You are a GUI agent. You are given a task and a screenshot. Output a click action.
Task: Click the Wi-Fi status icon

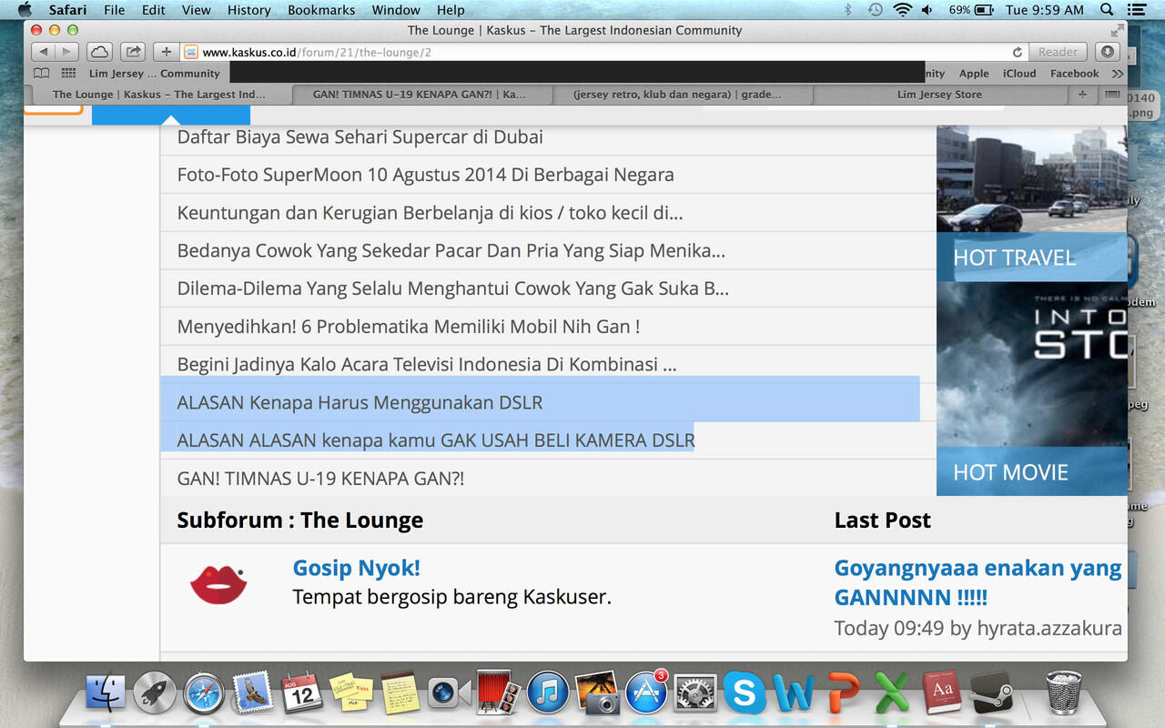[902, 10]
